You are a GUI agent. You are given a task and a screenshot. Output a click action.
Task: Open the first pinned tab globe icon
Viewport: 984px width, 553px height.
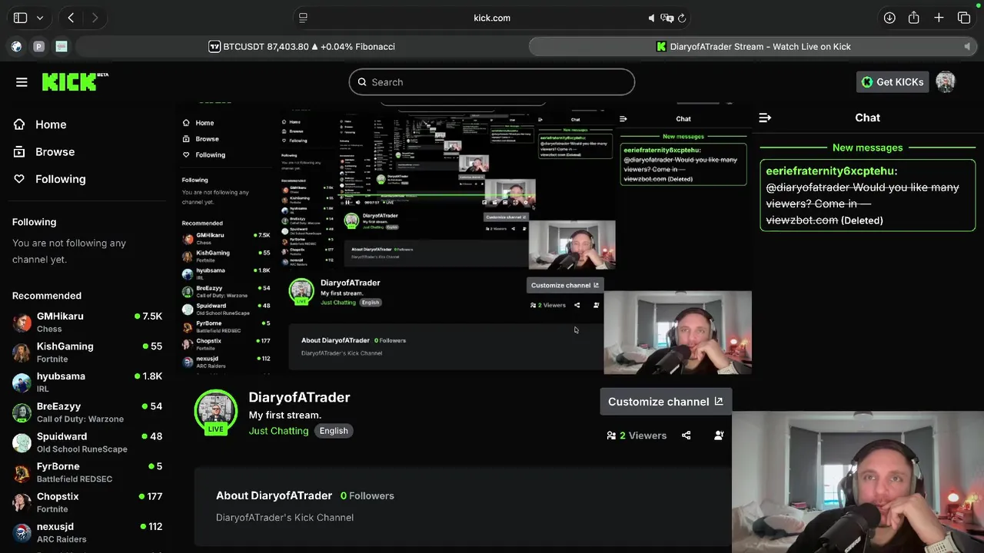click(x=16, y=47)
